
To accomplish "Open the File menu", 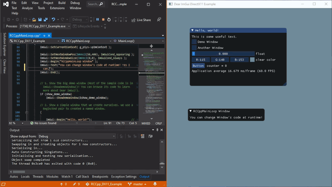I will [x=14, y=3].
